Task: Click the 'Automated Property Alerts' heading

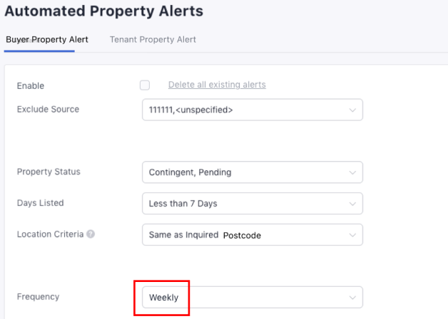Action: [x=104, y=11]
